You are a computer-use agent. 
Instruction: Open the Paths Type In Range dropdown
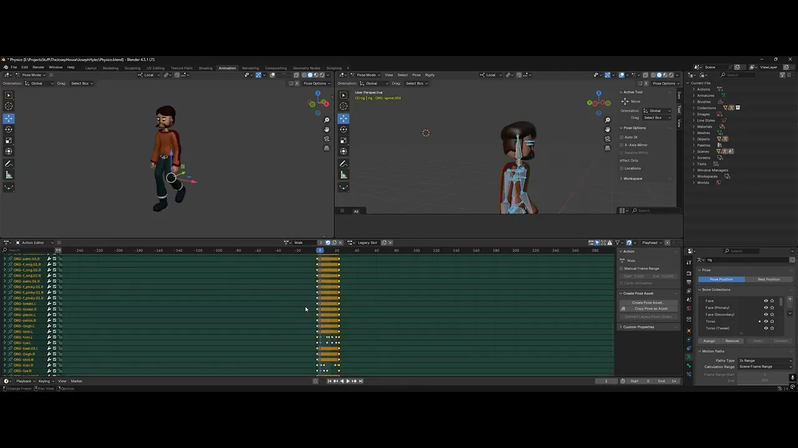coord(766,360)
